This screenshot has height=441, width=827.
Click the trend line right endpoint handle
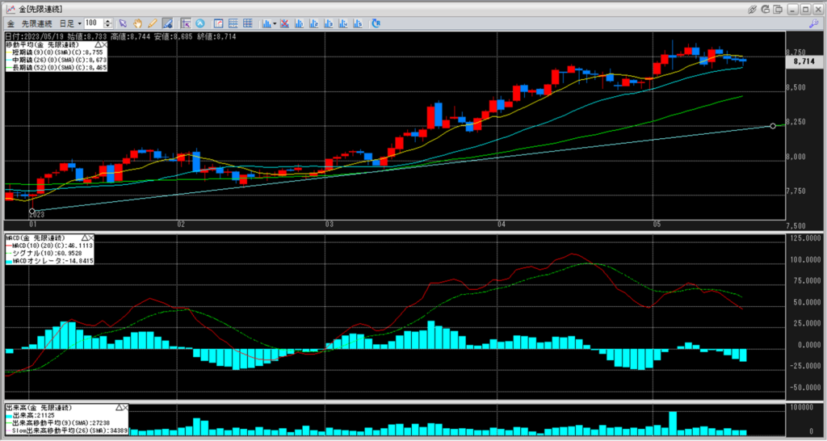[773, 126]
